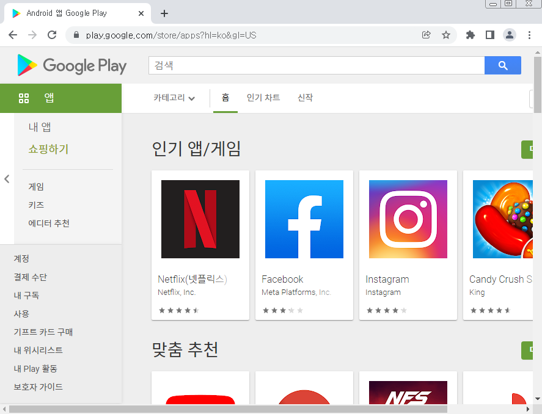Image resolution: width=542 pixels, height=414 pixels.
Task: Click Meta Platforms, Inc. developer name
Action: tap(296, 292)
